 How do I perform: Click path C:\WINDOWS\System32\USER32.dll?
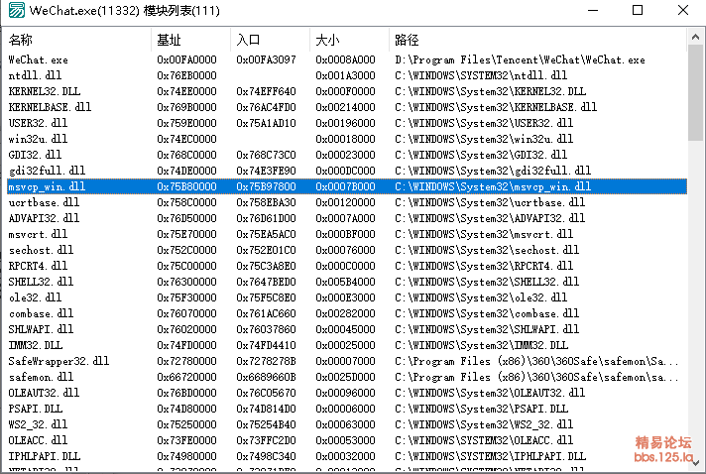pyautogui.click(x=484, y=123)
